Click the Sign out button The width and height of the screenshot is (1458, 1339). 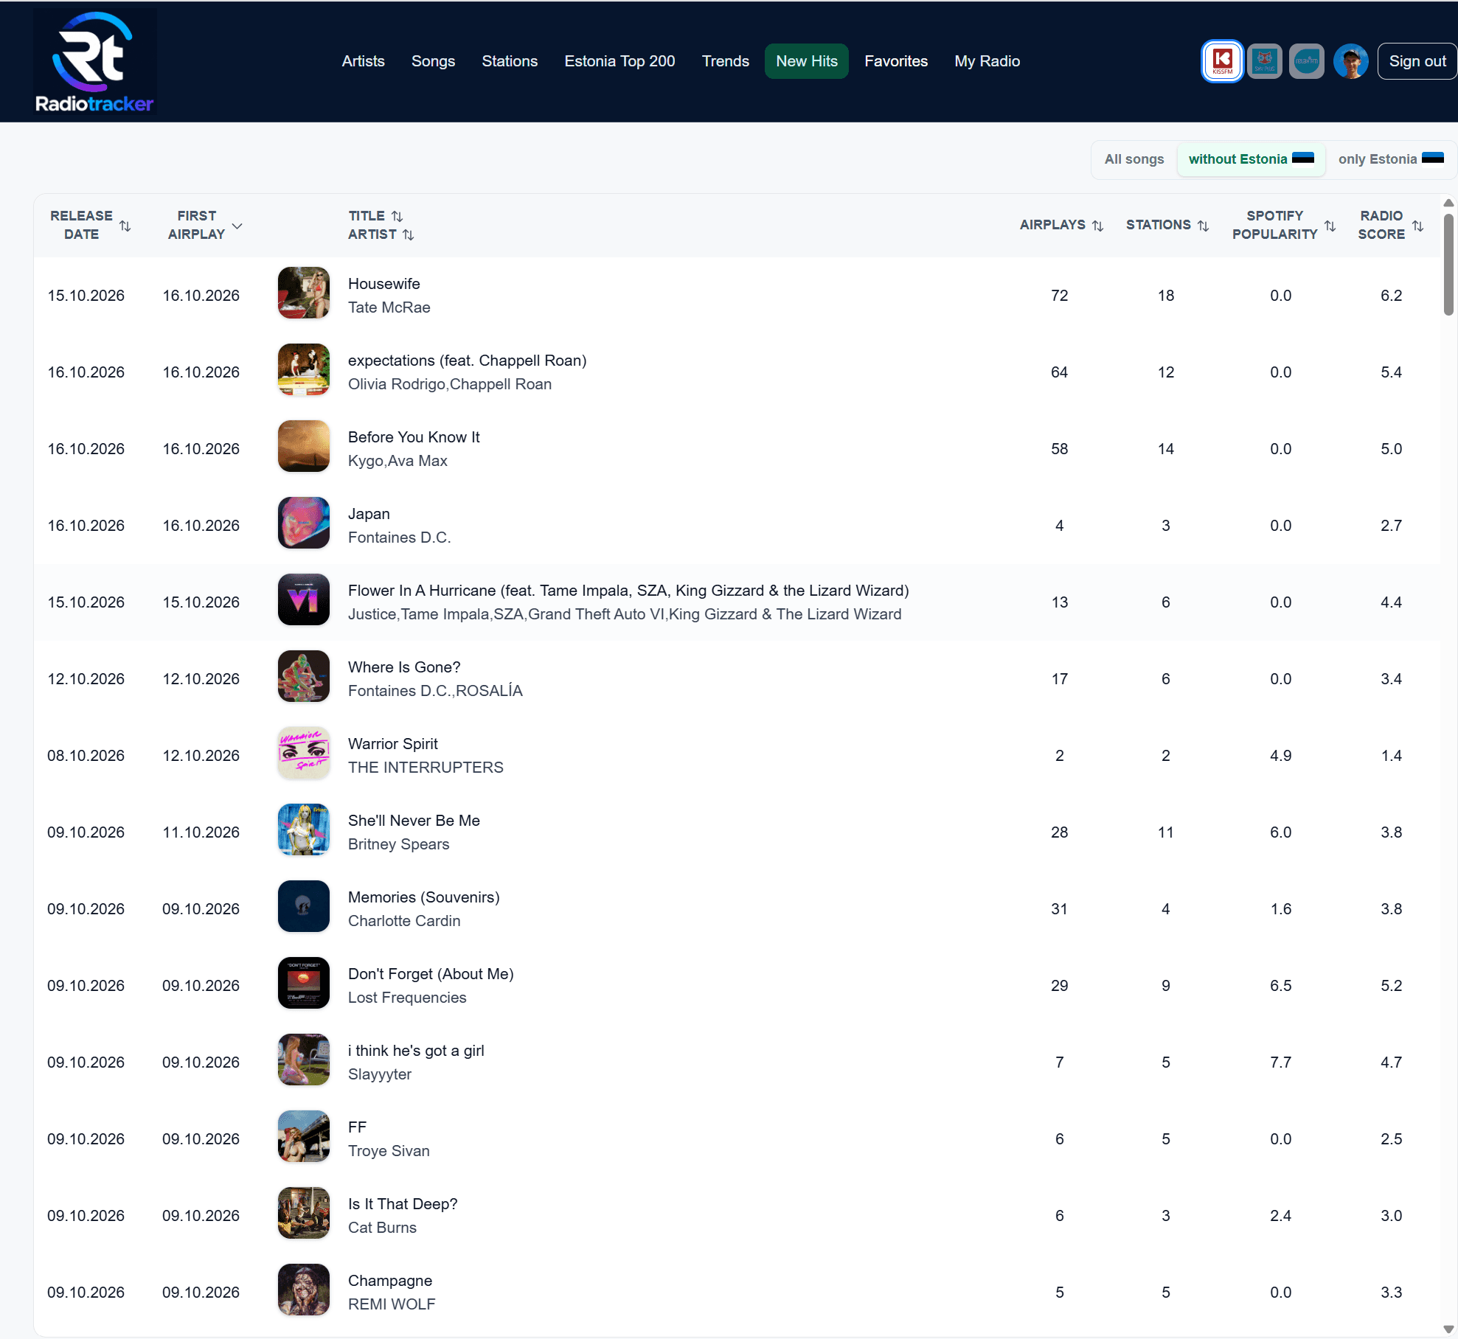tap(1417, 61)
